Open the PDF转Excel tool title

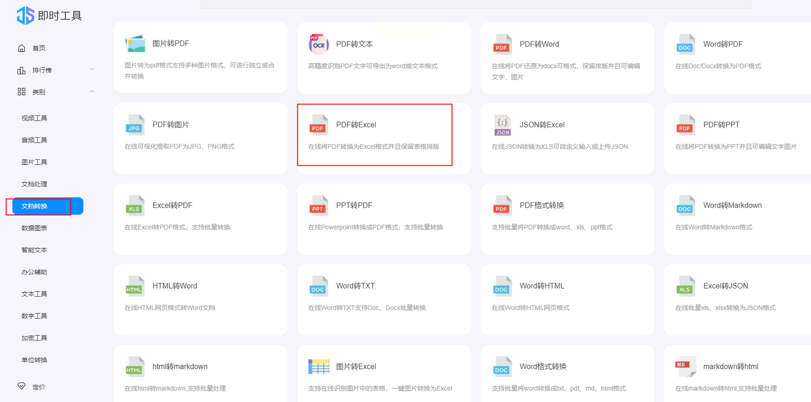(356, 124)
